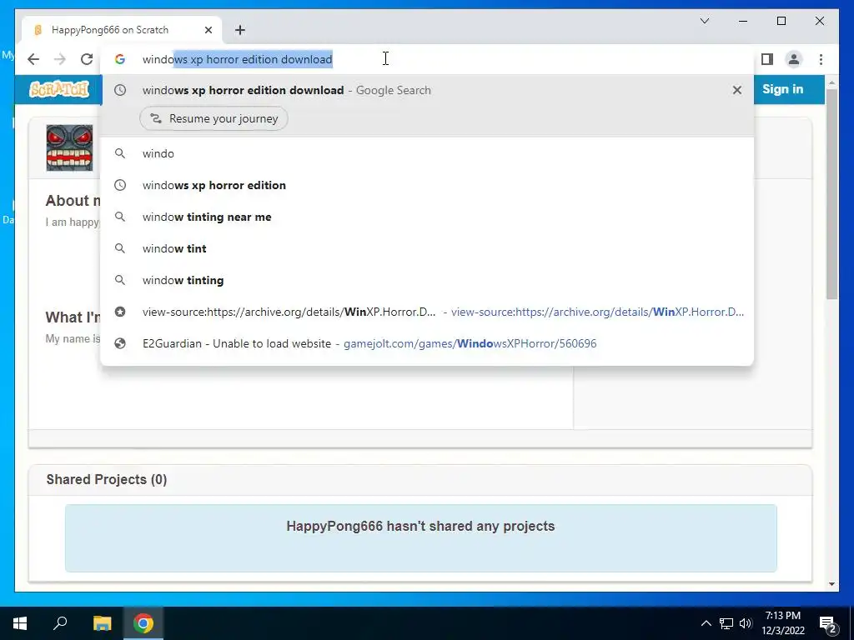Click the Google icon in the address bar
This screenshot has width=854, height=640.
120,59
